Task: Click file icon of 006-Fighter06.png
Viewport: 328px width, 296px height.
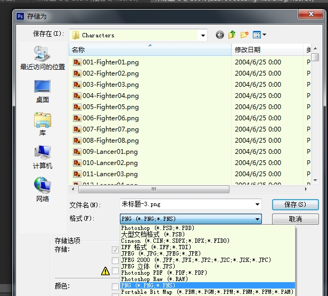Action: click(77, 118)
